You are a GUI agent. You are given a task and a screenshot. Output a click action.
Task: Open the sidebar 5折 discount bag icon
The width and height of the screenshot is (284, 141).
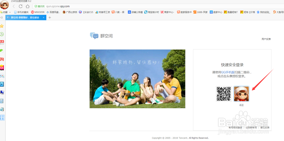(2, 67)
